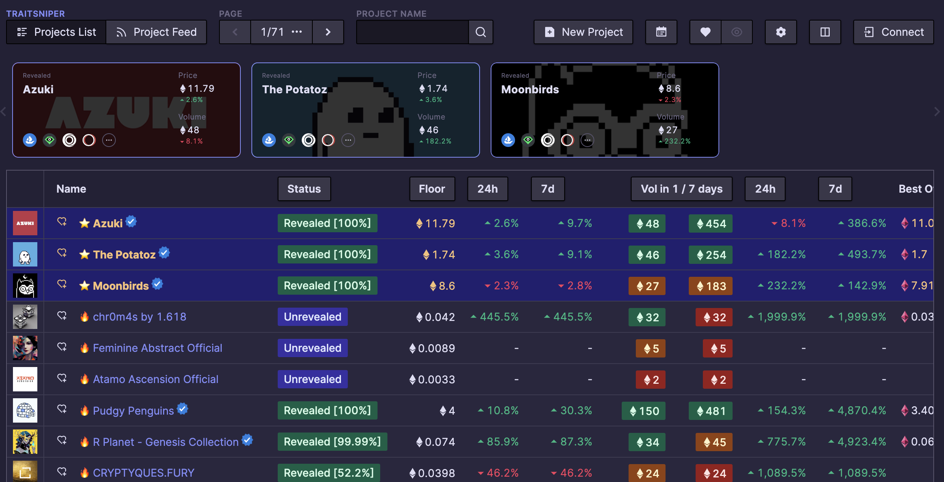
Task: Open The Potatoz project link
Action: pos(124,255)
